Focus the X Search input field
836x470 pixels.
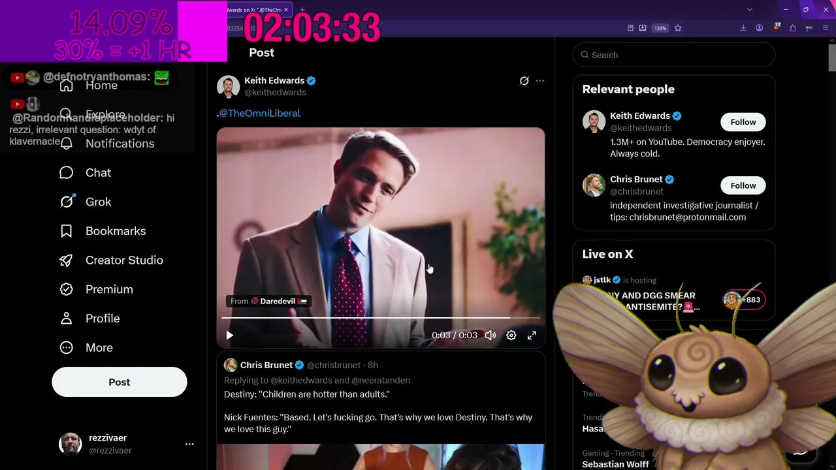pyautogui.click(x=674, y=55)
